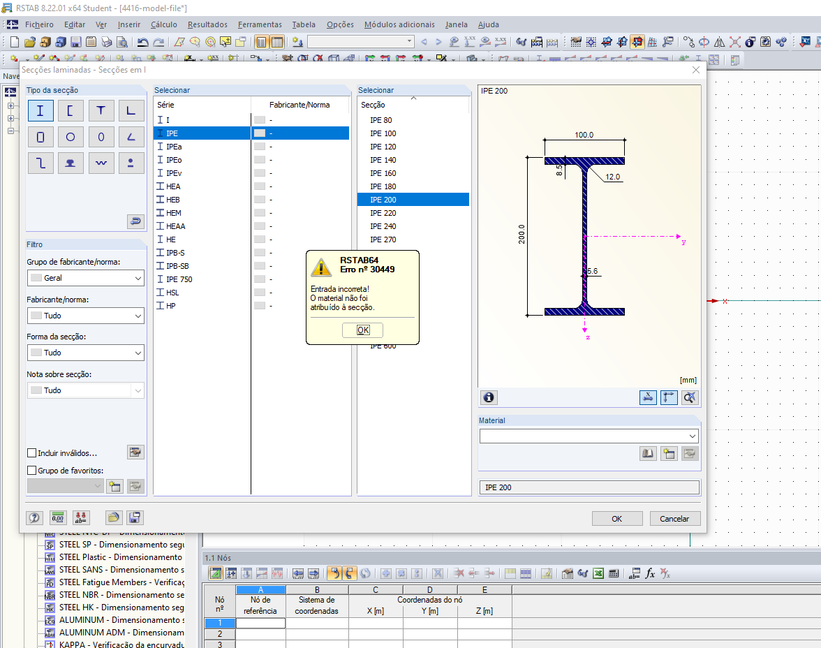Viewport: 821px width, 648px height.
Task: Select HEA in the series list
Action: point(173,186)
